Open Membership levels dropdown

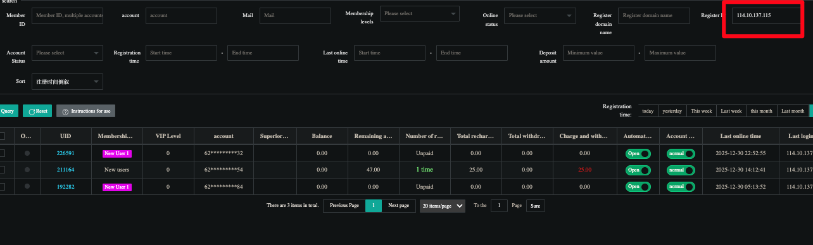click(x=420, y=13)
